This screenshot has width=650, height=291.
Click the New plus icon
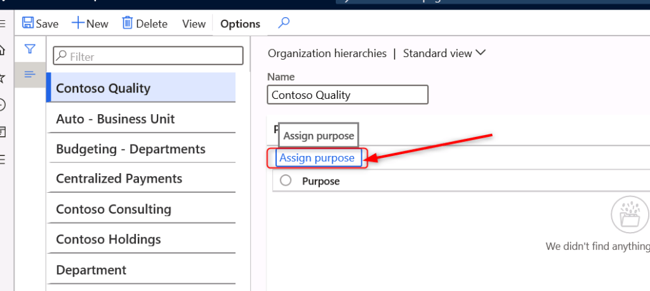coord(78,23)
